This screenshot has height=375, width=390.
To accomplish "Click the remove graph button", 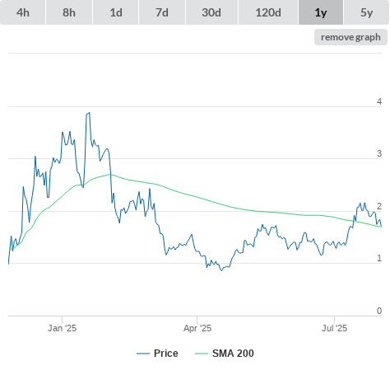I will 351,37.
